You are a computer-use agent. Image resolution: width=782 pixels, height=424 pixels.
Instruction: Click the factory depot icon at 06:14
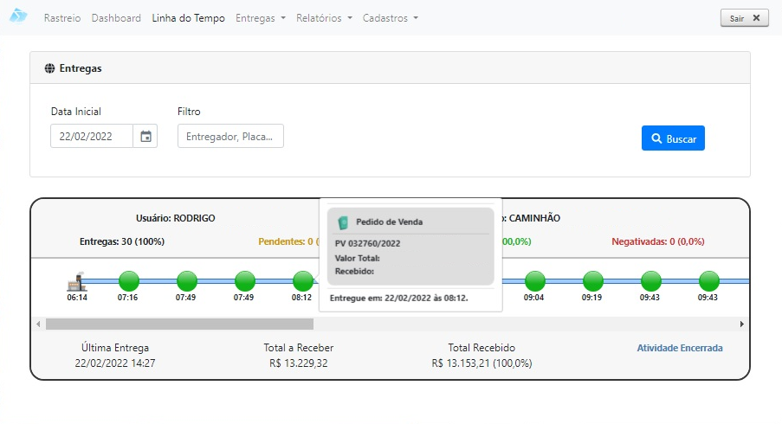tap(77, 280)
